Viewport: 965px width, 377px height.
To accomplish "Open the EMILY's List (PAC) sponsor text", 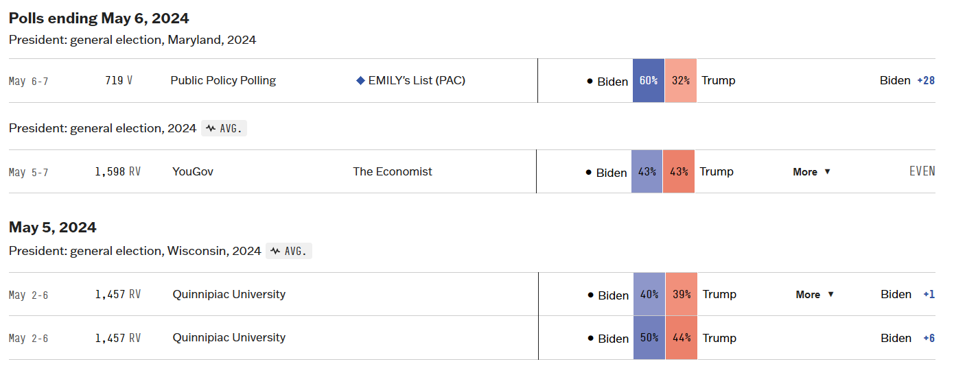I will coord(417,80).
